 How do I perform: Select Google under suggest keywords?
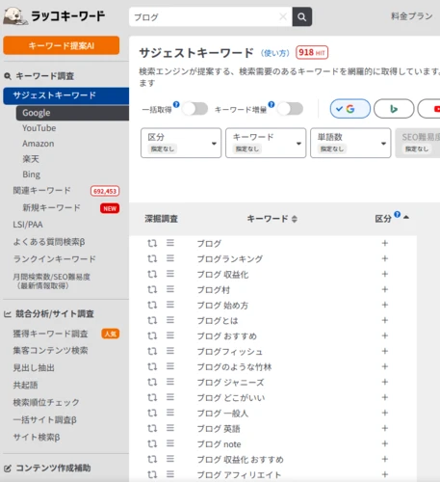72,113
